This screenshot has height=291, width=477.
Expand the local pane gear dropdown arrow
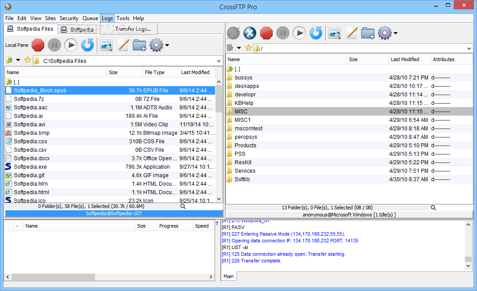click(x=167, y=46)
